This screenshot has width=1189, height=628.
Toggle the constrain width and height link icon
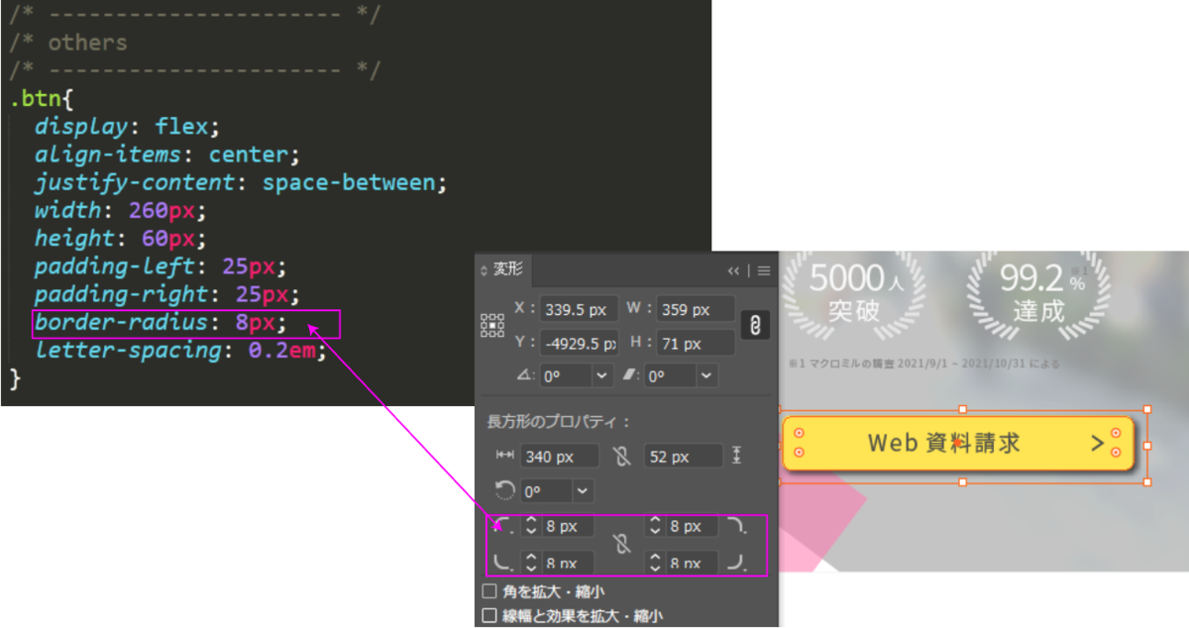click(754, 326)
